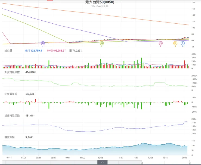
Task: Click the 量 71,222 volume value
Action: click(x=76, y=50)
